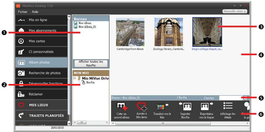This screenshot has width=265, height=132.
Task: Open CI personnalisés sidebar item
Action: 42,52
